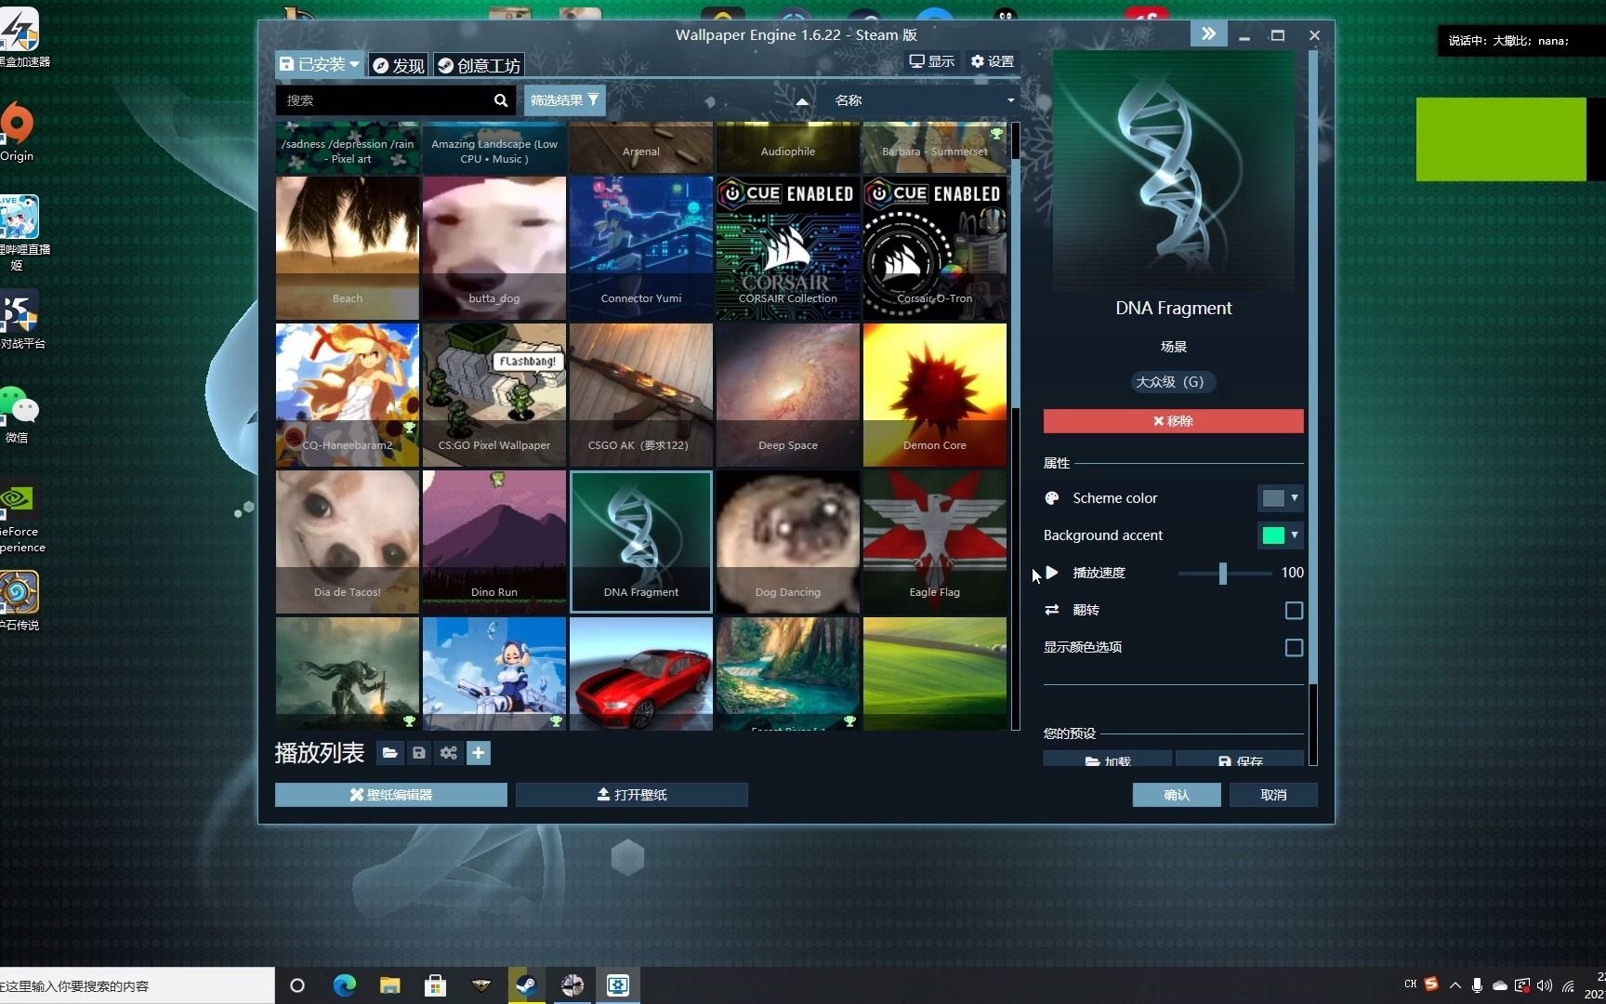
Task: Open Hearthstone desktop shortcut
Action: click(x=19, y=601)
